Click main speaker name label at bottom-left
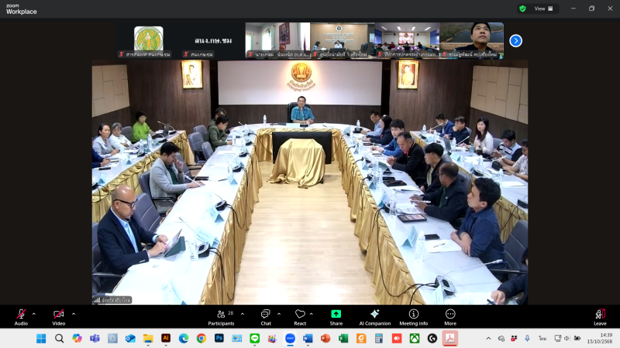 click(112, 300)
